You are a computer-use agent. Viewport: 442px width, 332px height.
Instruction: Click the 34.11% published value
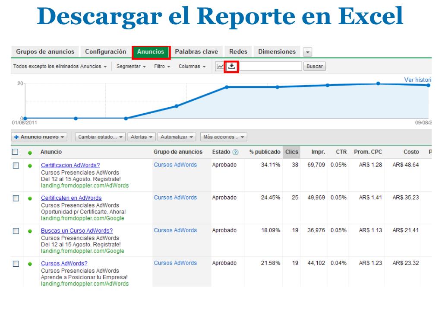[271, 165]
